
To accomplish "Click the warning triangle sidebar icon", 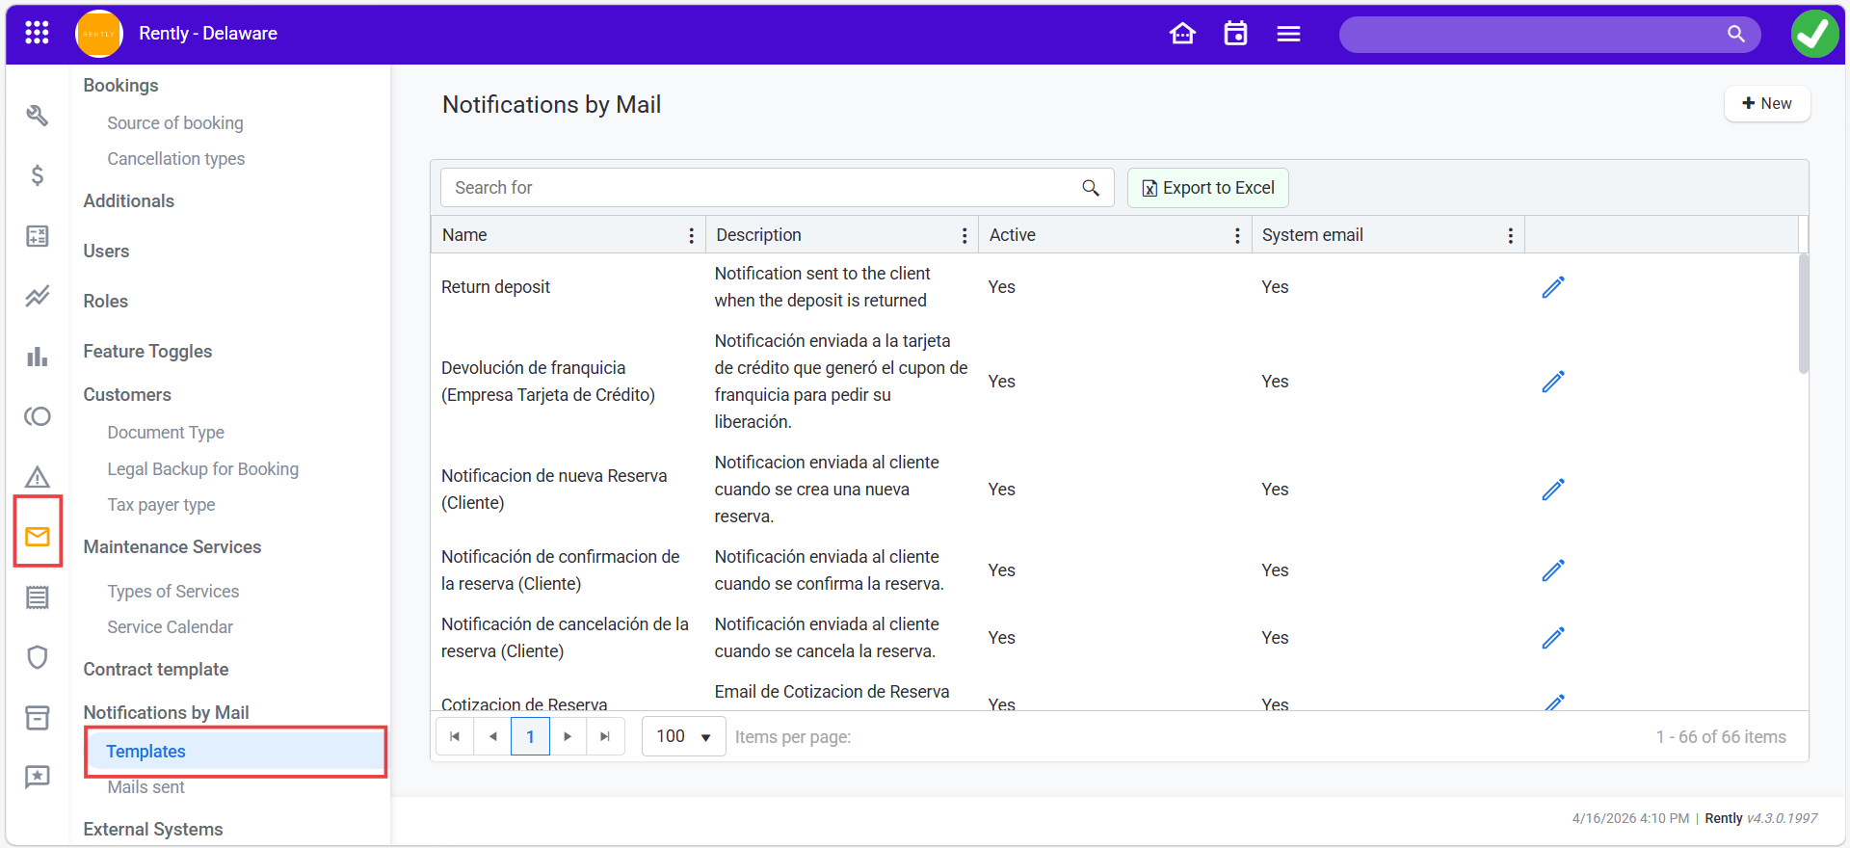I will (x=38, y=477).
